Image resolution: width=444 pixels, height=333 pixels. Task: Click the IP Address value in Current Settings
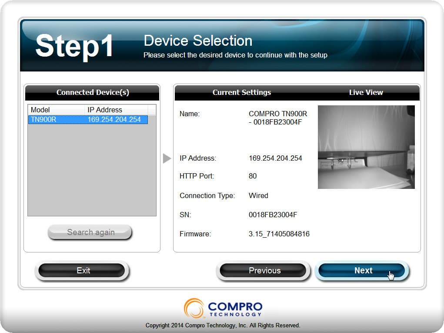276,158
